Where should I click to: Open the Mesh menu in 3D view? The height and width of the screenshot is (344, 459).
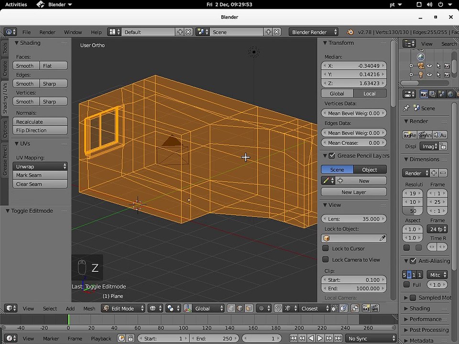coord(89,309)
